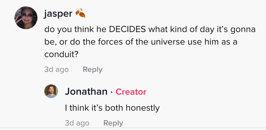
Task: Click the word "conduit?" in the comment
Action: pos(62,54)
